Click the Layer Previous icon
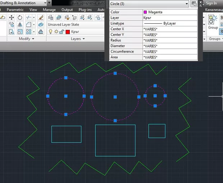Screen dimensions: 223x183 [74, 18]
